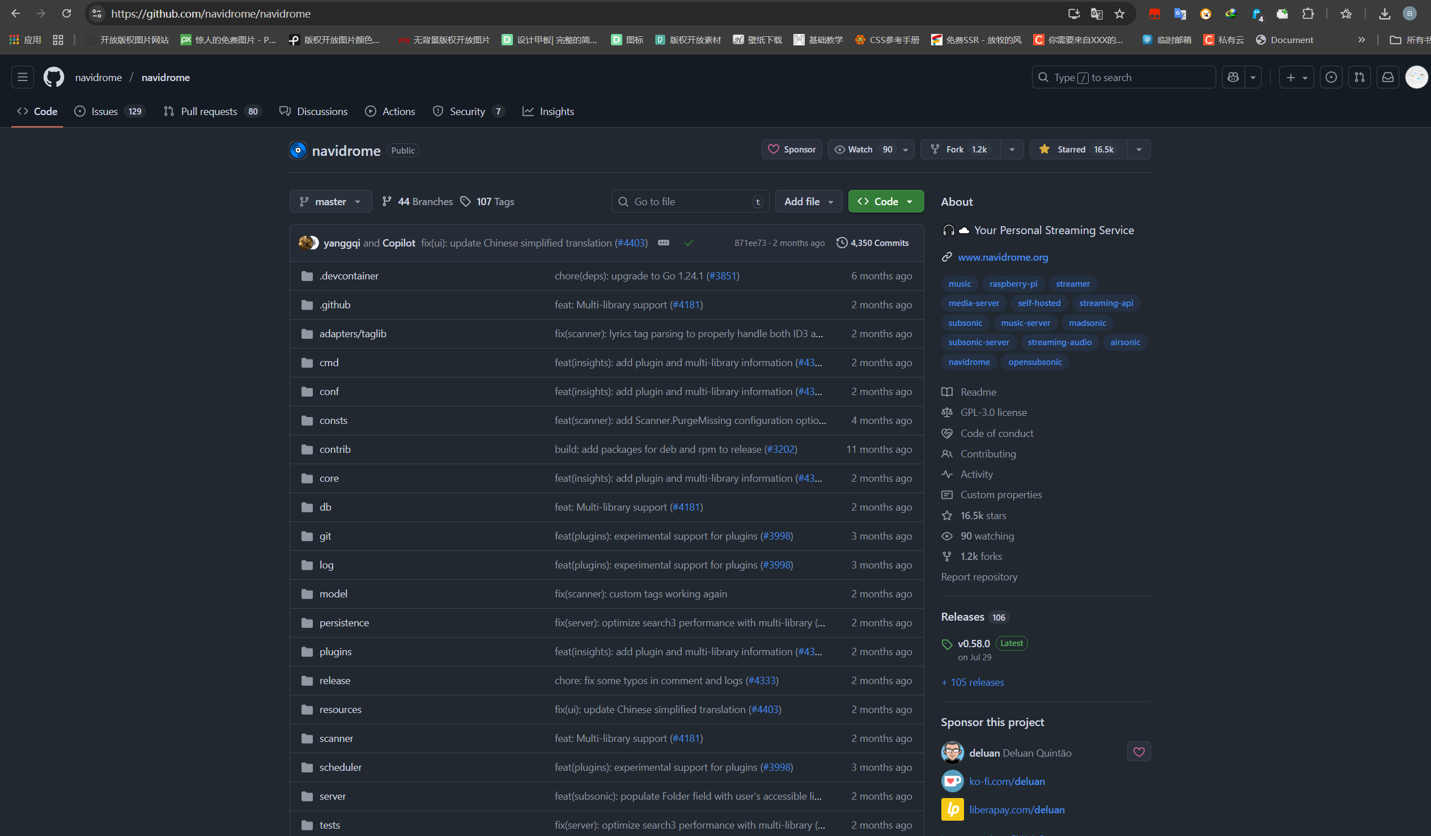Image resolution: width=1431 pixels, height=836 pixels.
Task: Toggle Watch notifications for repository
Action: click(860, 150)
